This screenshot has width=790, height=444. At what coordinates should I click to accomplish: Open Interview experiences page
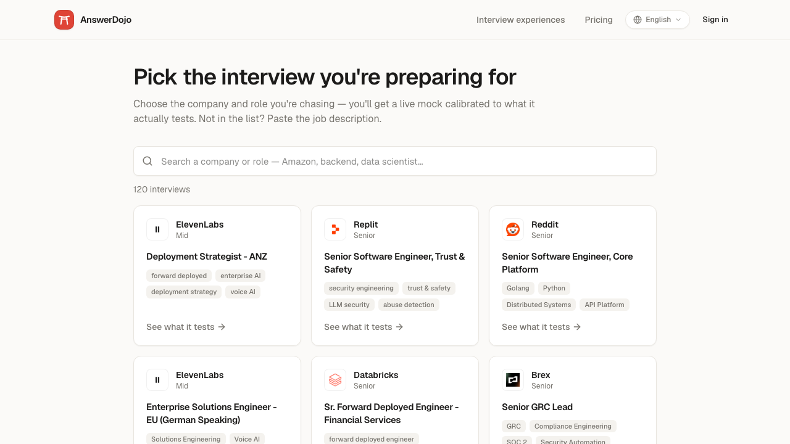click(520, 20)
